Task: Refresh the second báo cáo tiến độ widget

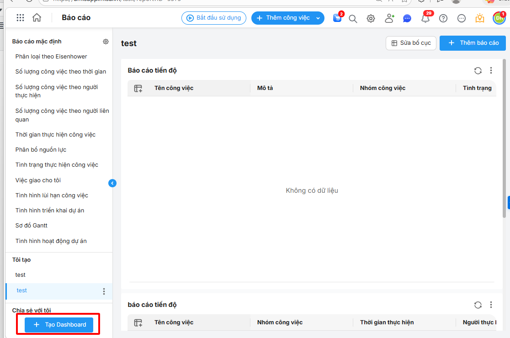Action: coord(478,305)
